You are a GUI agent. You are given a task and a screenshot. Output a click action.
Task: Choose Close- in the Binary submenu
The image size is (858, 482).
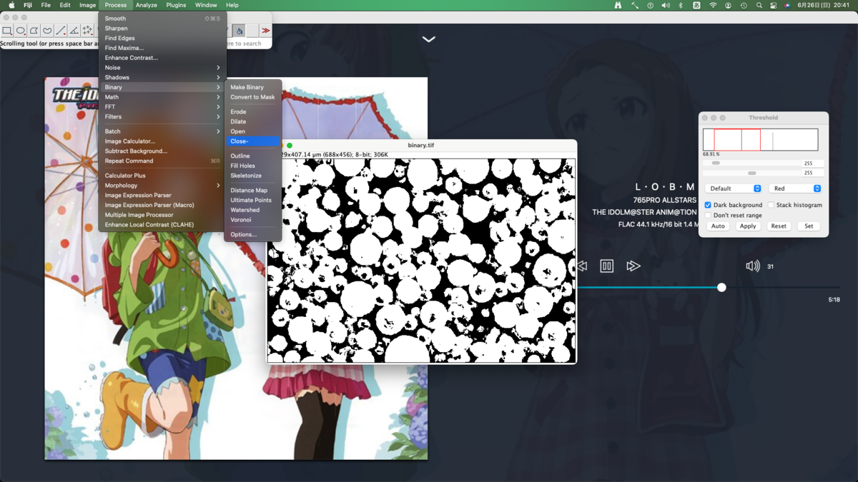point(253,141)
